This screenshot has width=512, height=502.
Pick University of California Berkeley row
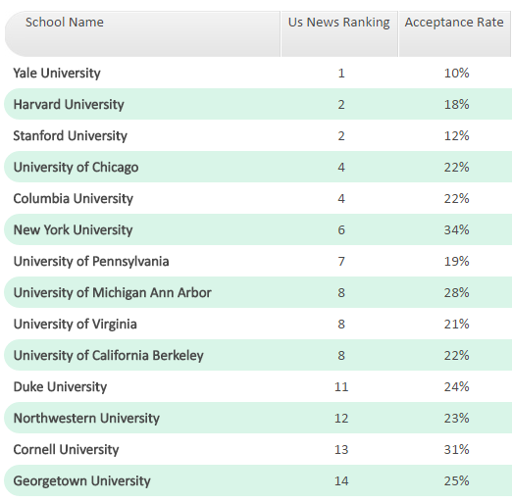coord(258,355)
